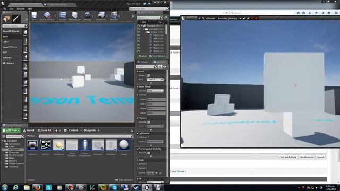This screenshot has height=191, width=340.
Task: Select the Place mode icon in Modes panel
Action: (x=6, y=19)
